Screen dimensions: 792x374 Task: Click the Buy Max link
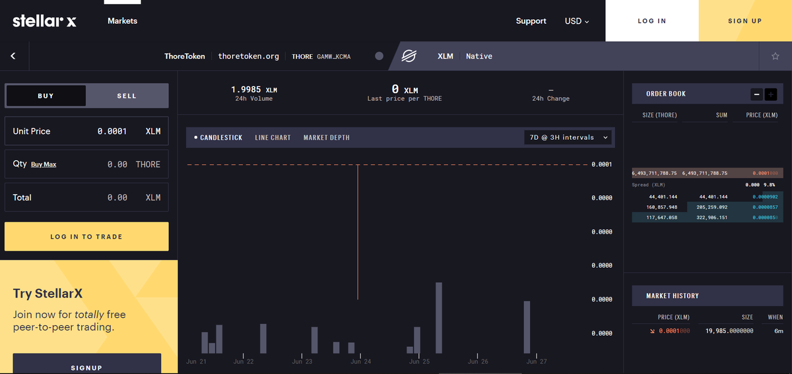(x=44, y=164)
